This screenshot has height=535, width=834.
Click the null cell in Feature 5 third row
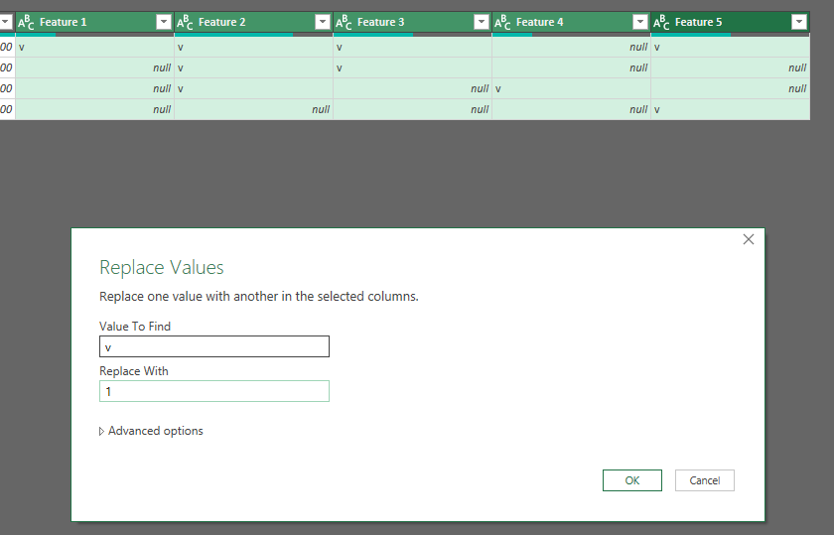731,88
